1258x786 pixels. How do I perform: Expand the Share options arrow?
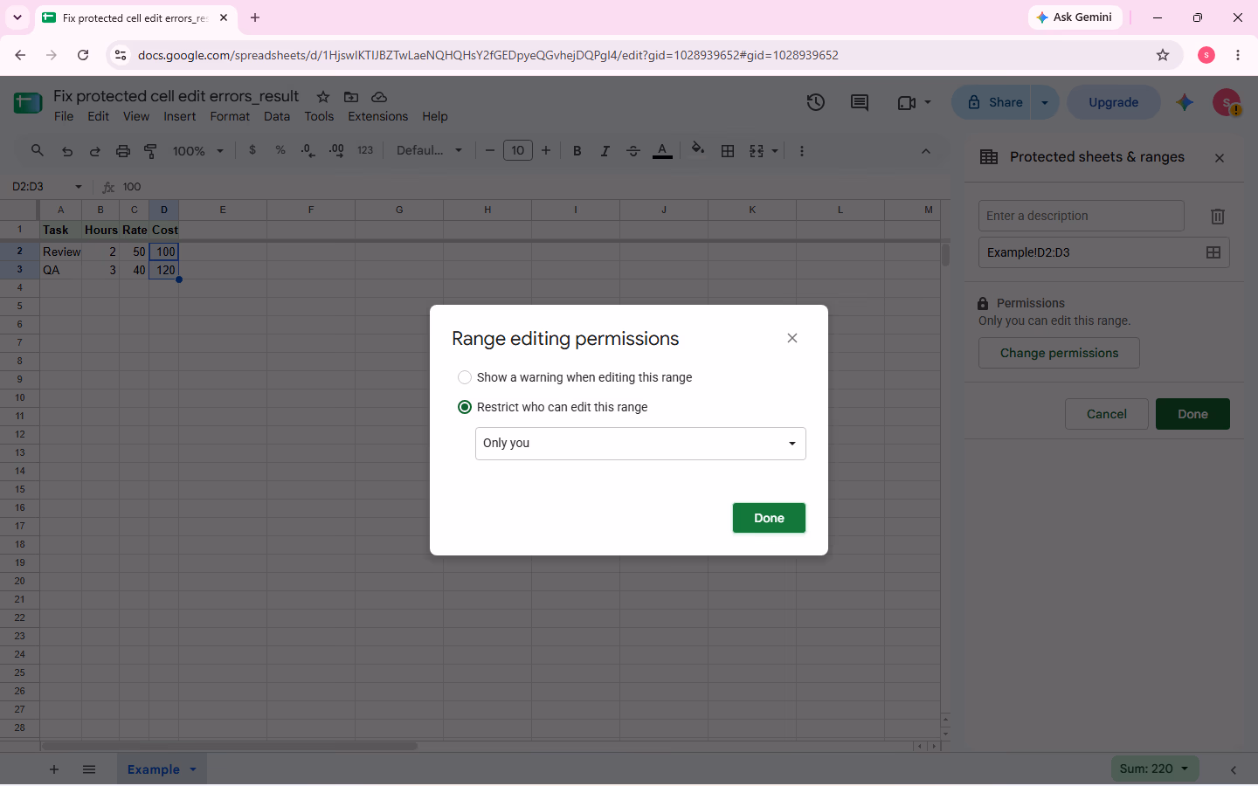[1045, 102]
